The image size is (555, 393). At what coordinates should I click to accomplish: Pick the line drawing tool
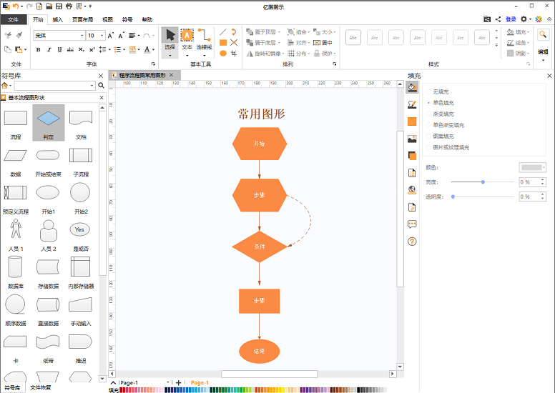[223, 32]
